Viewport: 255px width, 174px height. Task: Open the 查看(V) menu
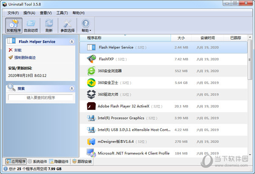tap(46, 13)
